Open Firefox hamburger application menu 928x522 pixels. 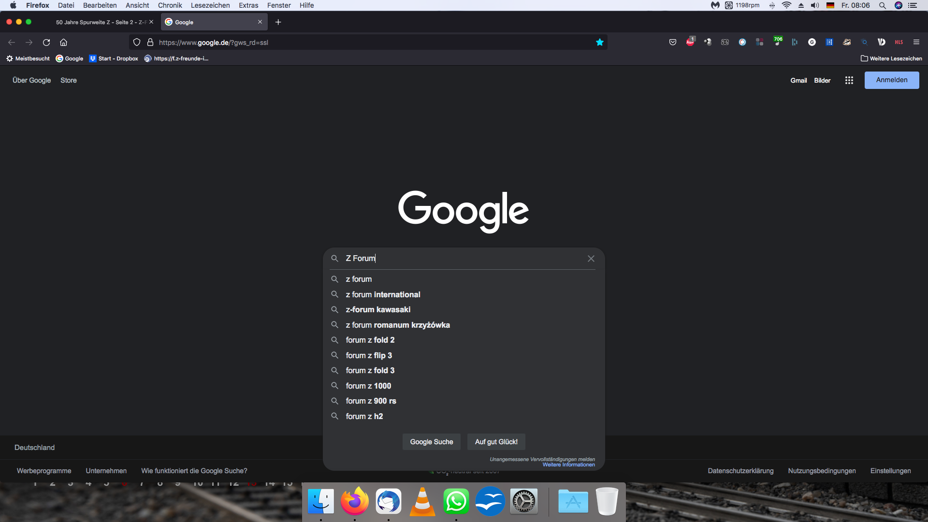click(x=916, y=43)
